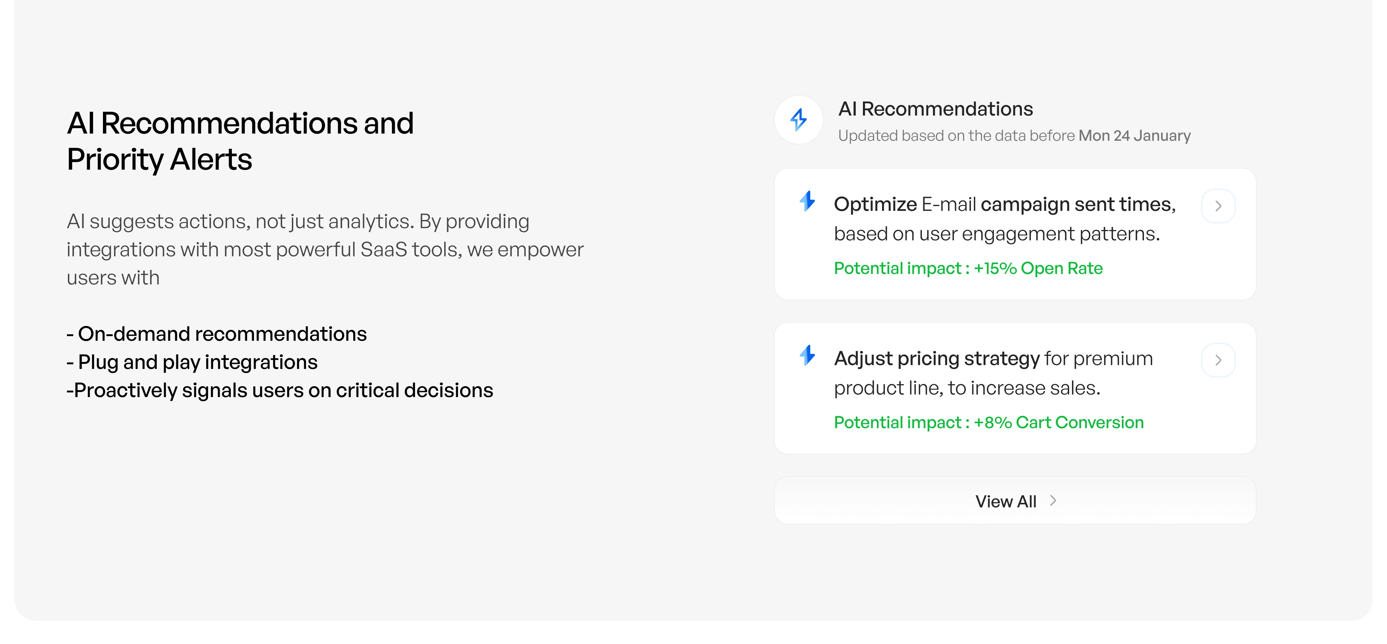Image resolution: width=1387 pixels, height=644 pixels.
Task: Select the Adjust pricing strategy recommendation card
Action: 1015,388
